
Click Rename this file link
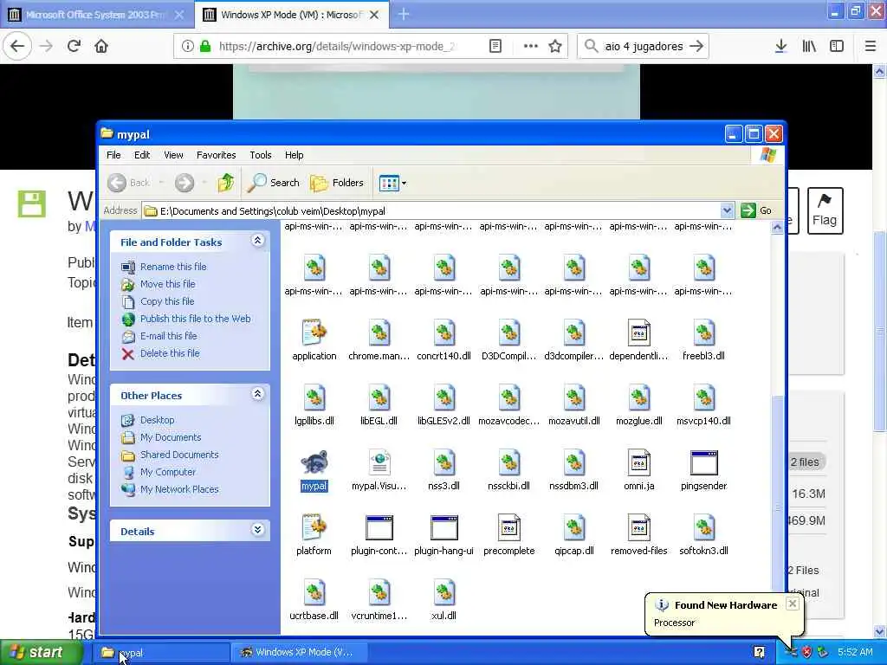173,267
